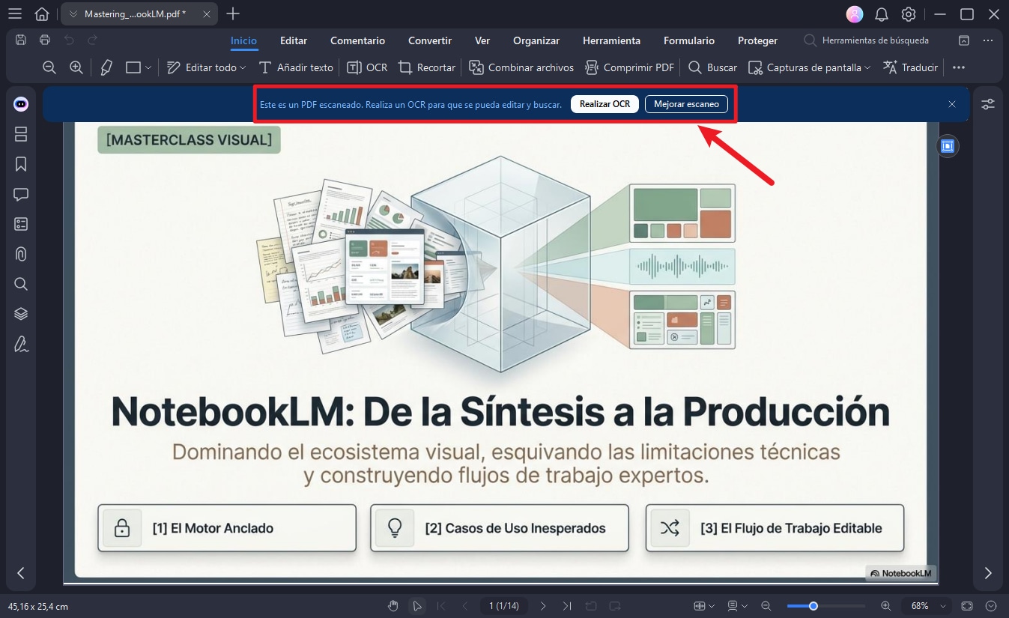
Task: Click the Print icon
Action: click(x=45, y=40)
